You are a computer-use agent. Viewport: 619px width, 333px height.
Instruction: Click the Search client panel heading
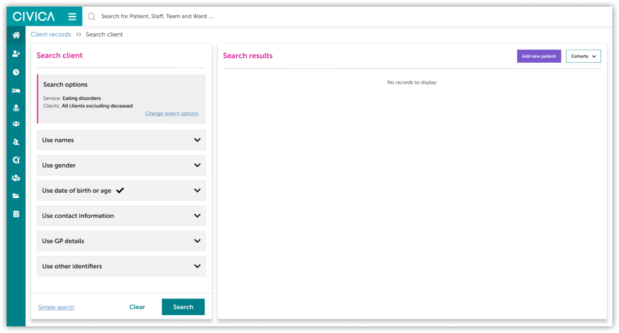coord(60,55)
